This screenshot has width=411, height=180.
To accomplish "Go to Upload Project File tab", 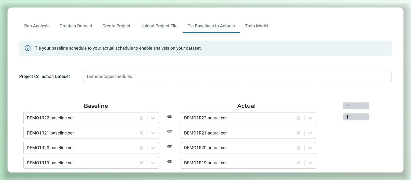I will [x=159, y=26].
